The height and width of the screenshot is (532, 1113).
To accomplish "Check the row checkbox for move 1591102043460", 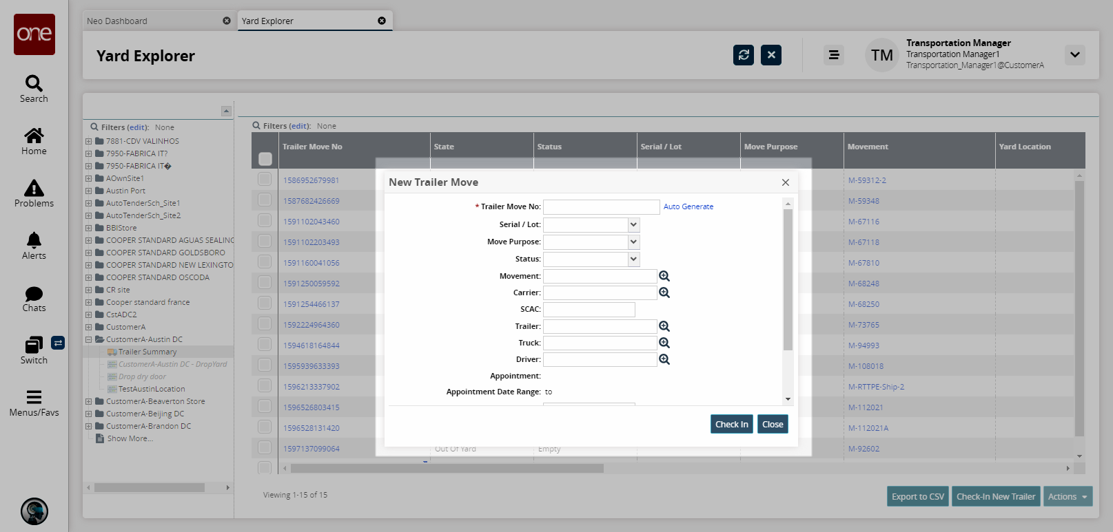I will click(x=265, y=221).
